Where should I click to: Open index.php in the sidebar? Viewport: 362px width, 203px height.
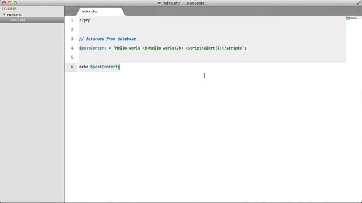click(18, 20)
